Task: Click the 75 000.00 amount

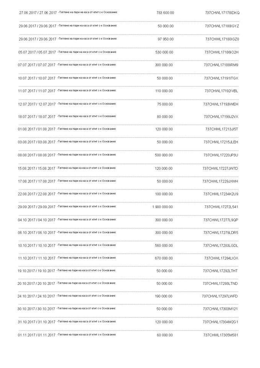Action: coord(165,104)
